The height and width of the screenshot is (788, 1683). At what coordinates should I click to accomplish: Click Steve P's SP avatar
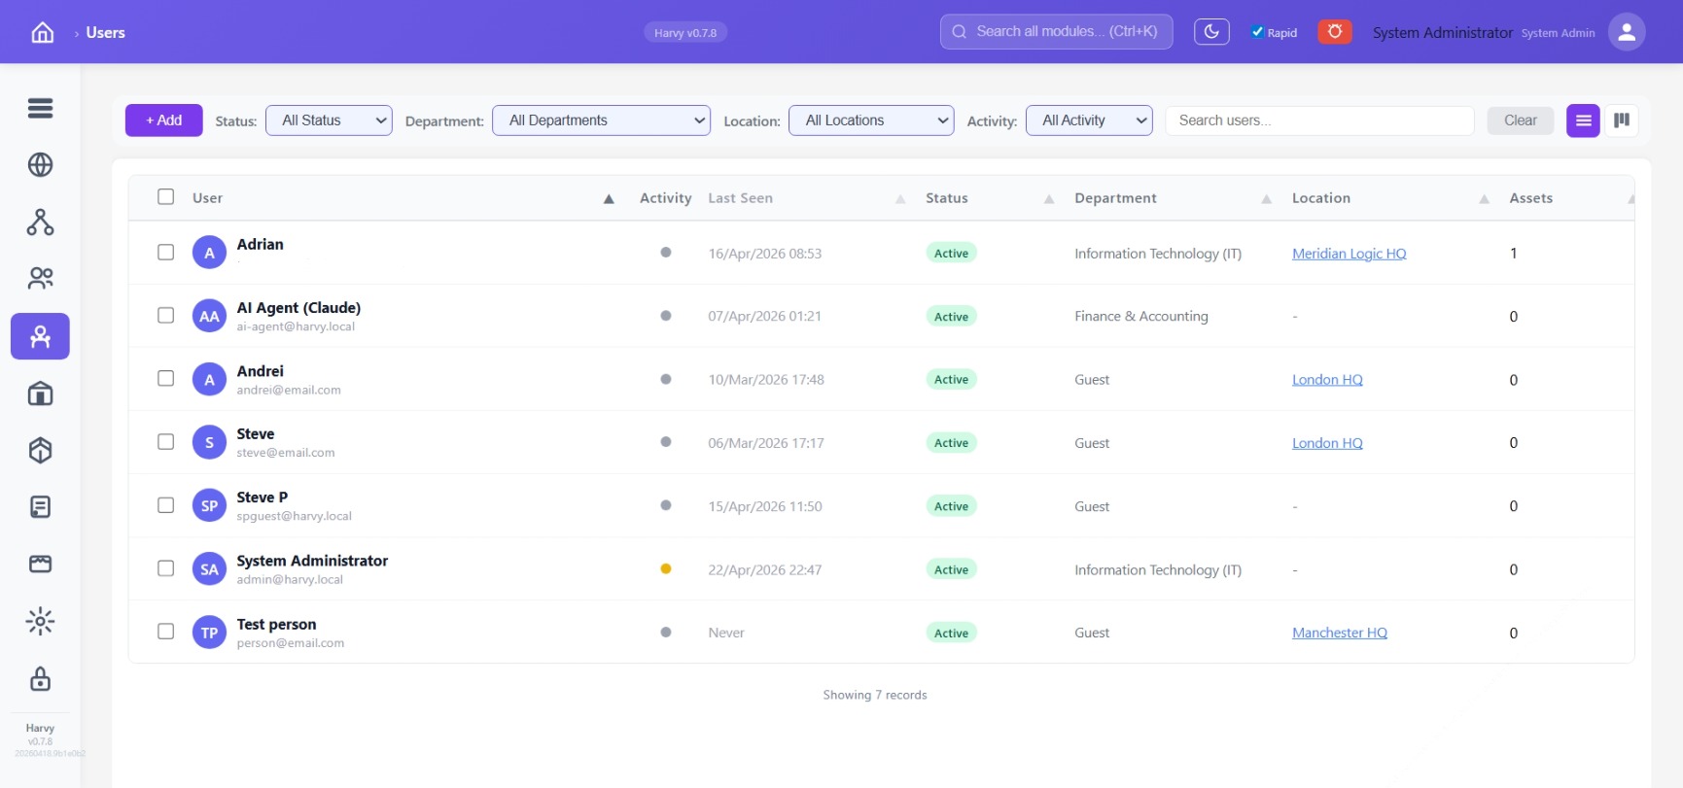tap(209, 506)
